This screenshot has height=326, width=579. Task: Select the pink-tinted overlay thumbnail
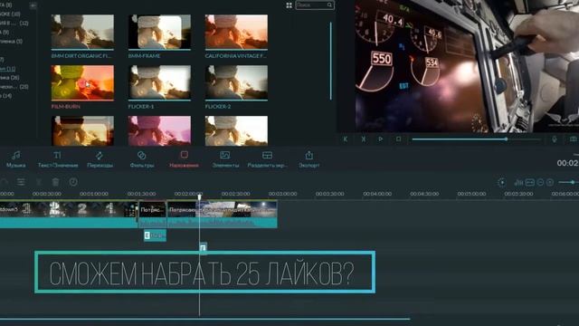[x=159, y=130]
